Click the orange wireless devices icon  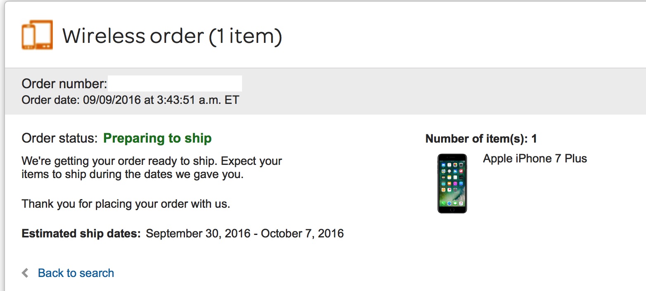tap(37, 35)
